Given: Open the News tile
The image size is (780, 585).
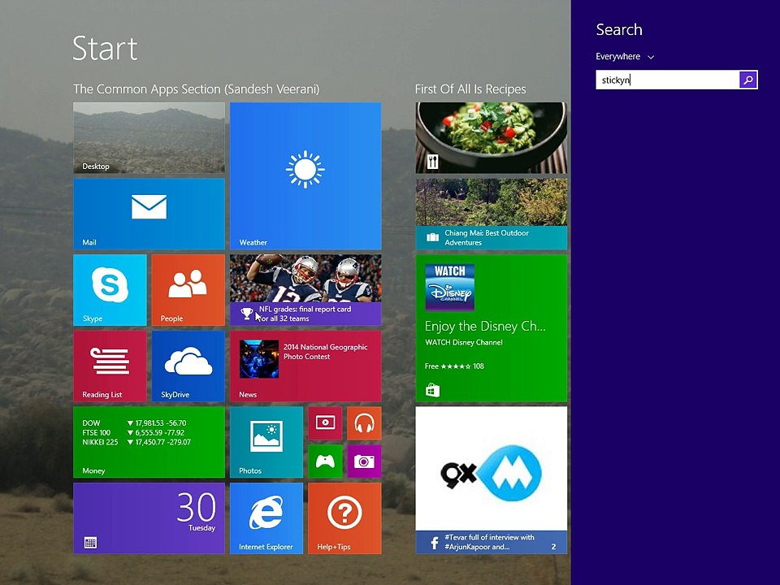Looking at the screenshot, I should pyautogui.click(x=305, y=366).
